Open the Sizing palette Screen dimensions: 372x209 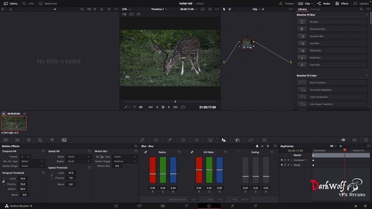click(x=251, y=140)
